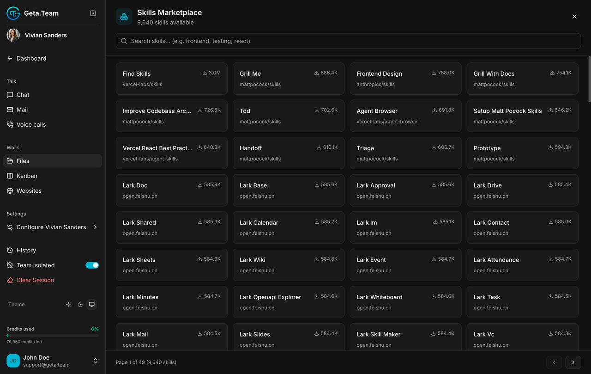Select Files in the Work menu
The height and width of the screenshot is (374, 591).
coord(53,161)
